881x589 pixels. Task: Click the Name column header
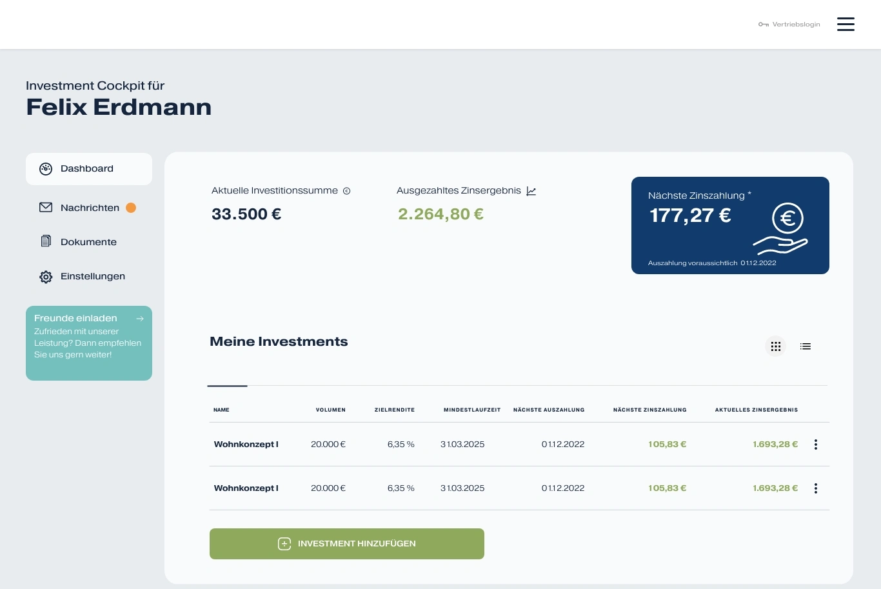[221, 410]
